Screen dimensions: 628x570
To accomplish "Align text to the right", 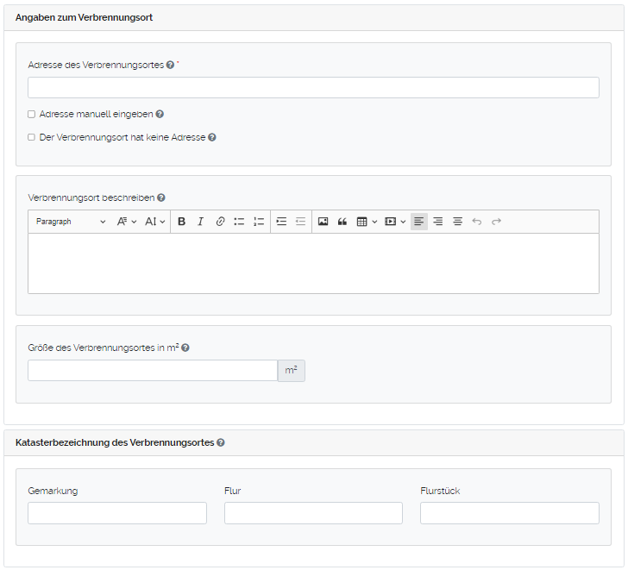I will (x=438, y=222).
